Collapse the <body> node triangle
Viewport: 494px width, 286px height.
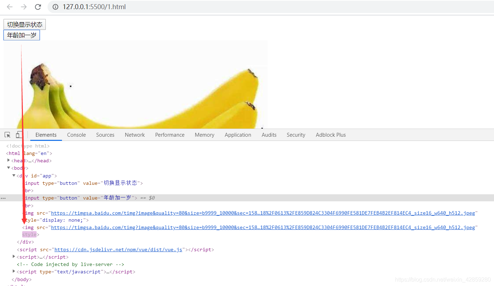[8, 168]
